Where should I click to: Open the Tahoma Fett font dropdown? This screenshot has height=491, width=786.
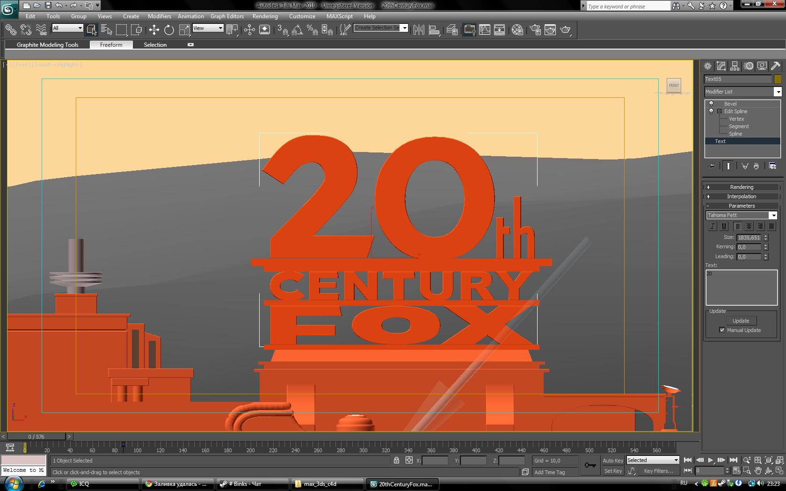click(742, 215)
